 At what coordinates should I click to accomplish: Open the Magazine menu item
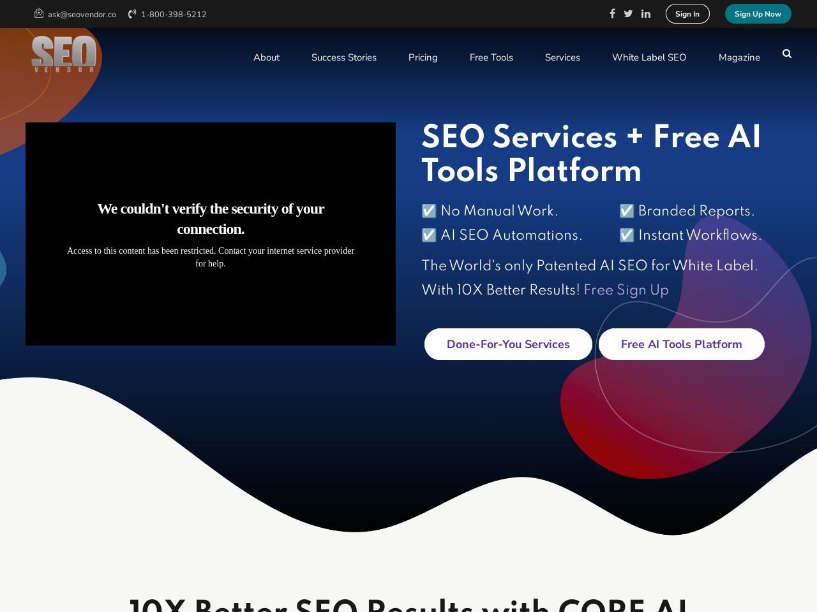(x=739, y=57)
